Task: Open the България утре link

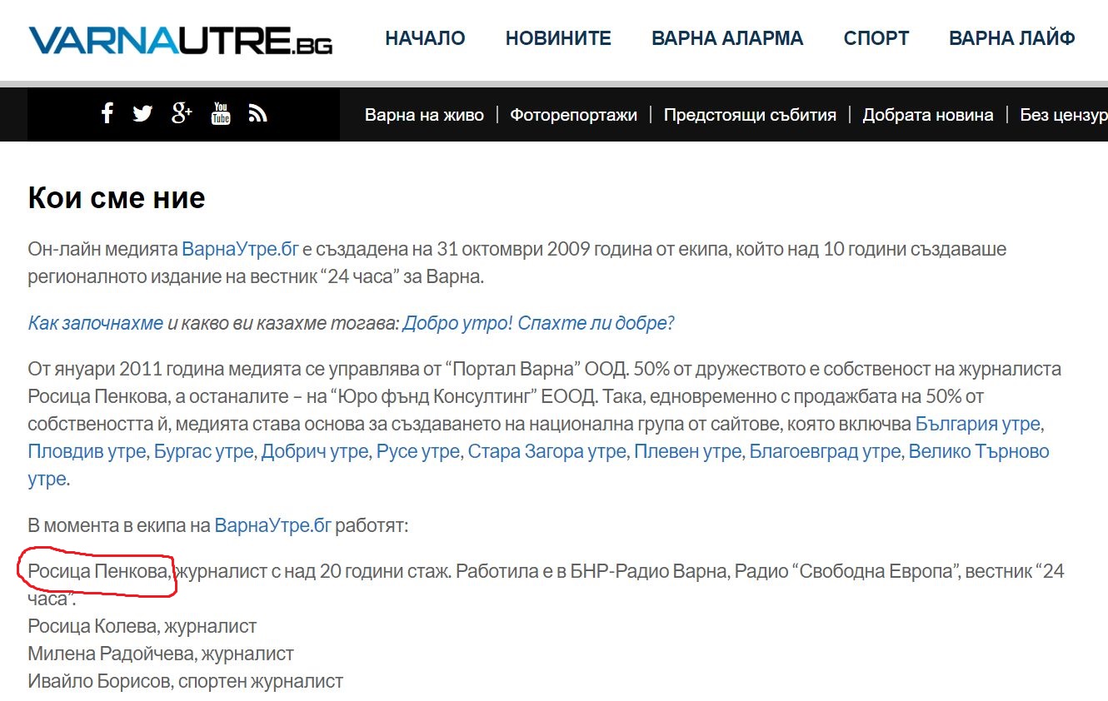Action: click(x=977, y=424)
